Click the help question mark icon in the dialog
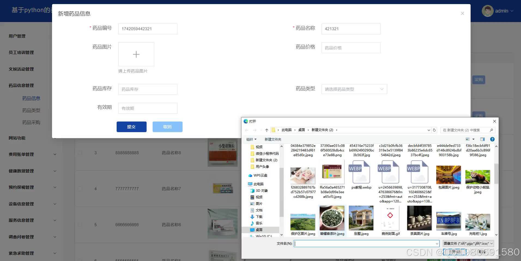 492,139
